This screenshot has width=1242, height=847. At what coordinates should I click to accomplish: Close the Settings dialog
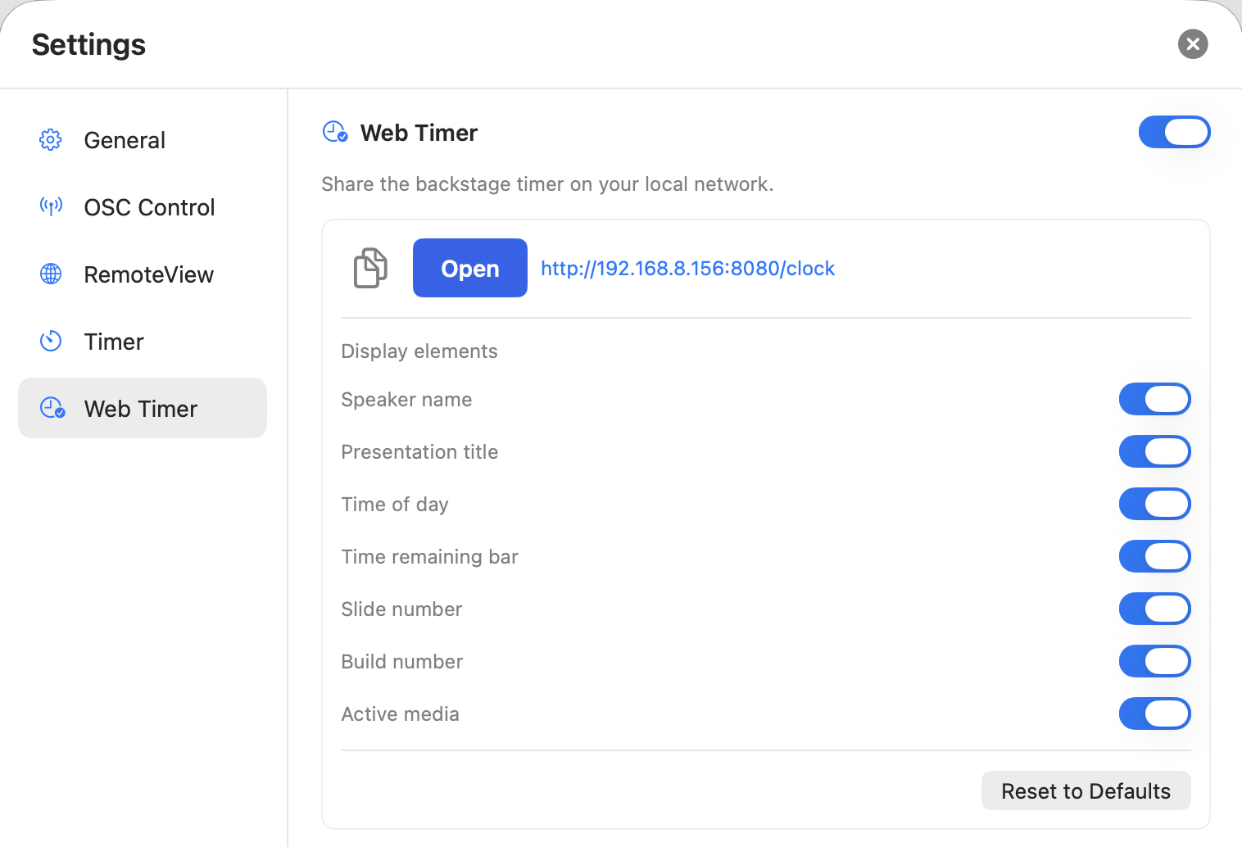point(1193,43)
